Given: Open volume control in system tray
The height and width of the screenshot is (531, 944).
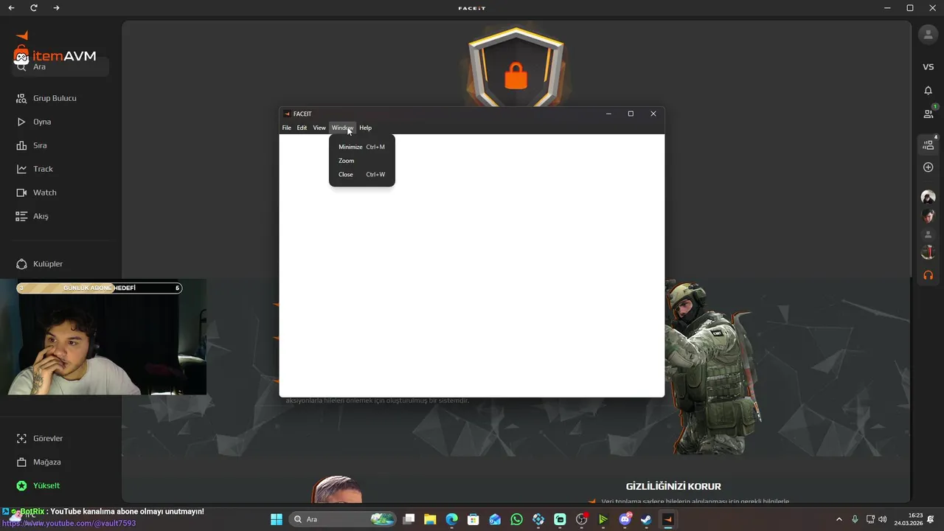Looking at the screenshot, I should click(x=883, y=519).
